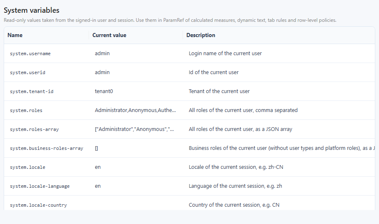Click the 'Read-only values taken from' subtitle text

[170, 20]
